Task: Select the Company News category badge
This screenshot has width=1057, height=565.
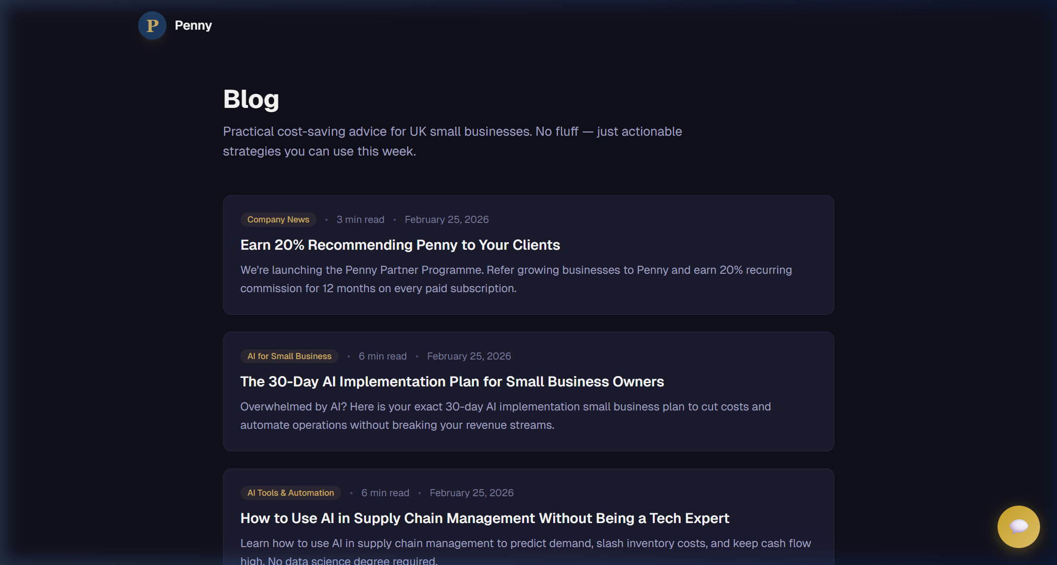Action: coord(278,219)
